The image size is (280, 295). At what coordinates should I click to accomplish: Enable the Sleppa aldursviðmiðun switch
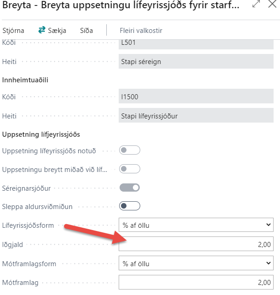pyautogui.click(x=129, y=206)
